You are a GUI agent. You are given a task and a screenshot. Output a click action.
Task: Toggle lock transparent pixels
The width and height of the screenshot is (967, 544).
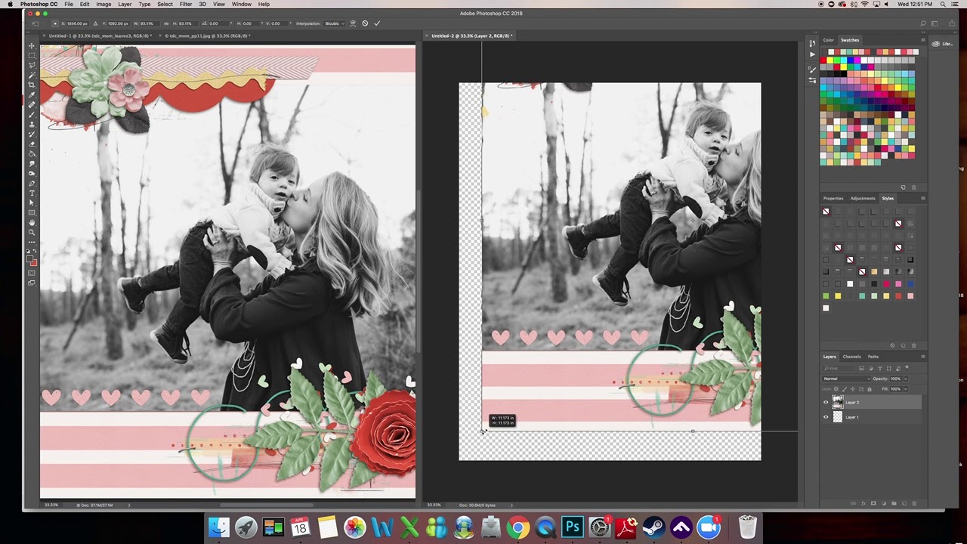836,389
